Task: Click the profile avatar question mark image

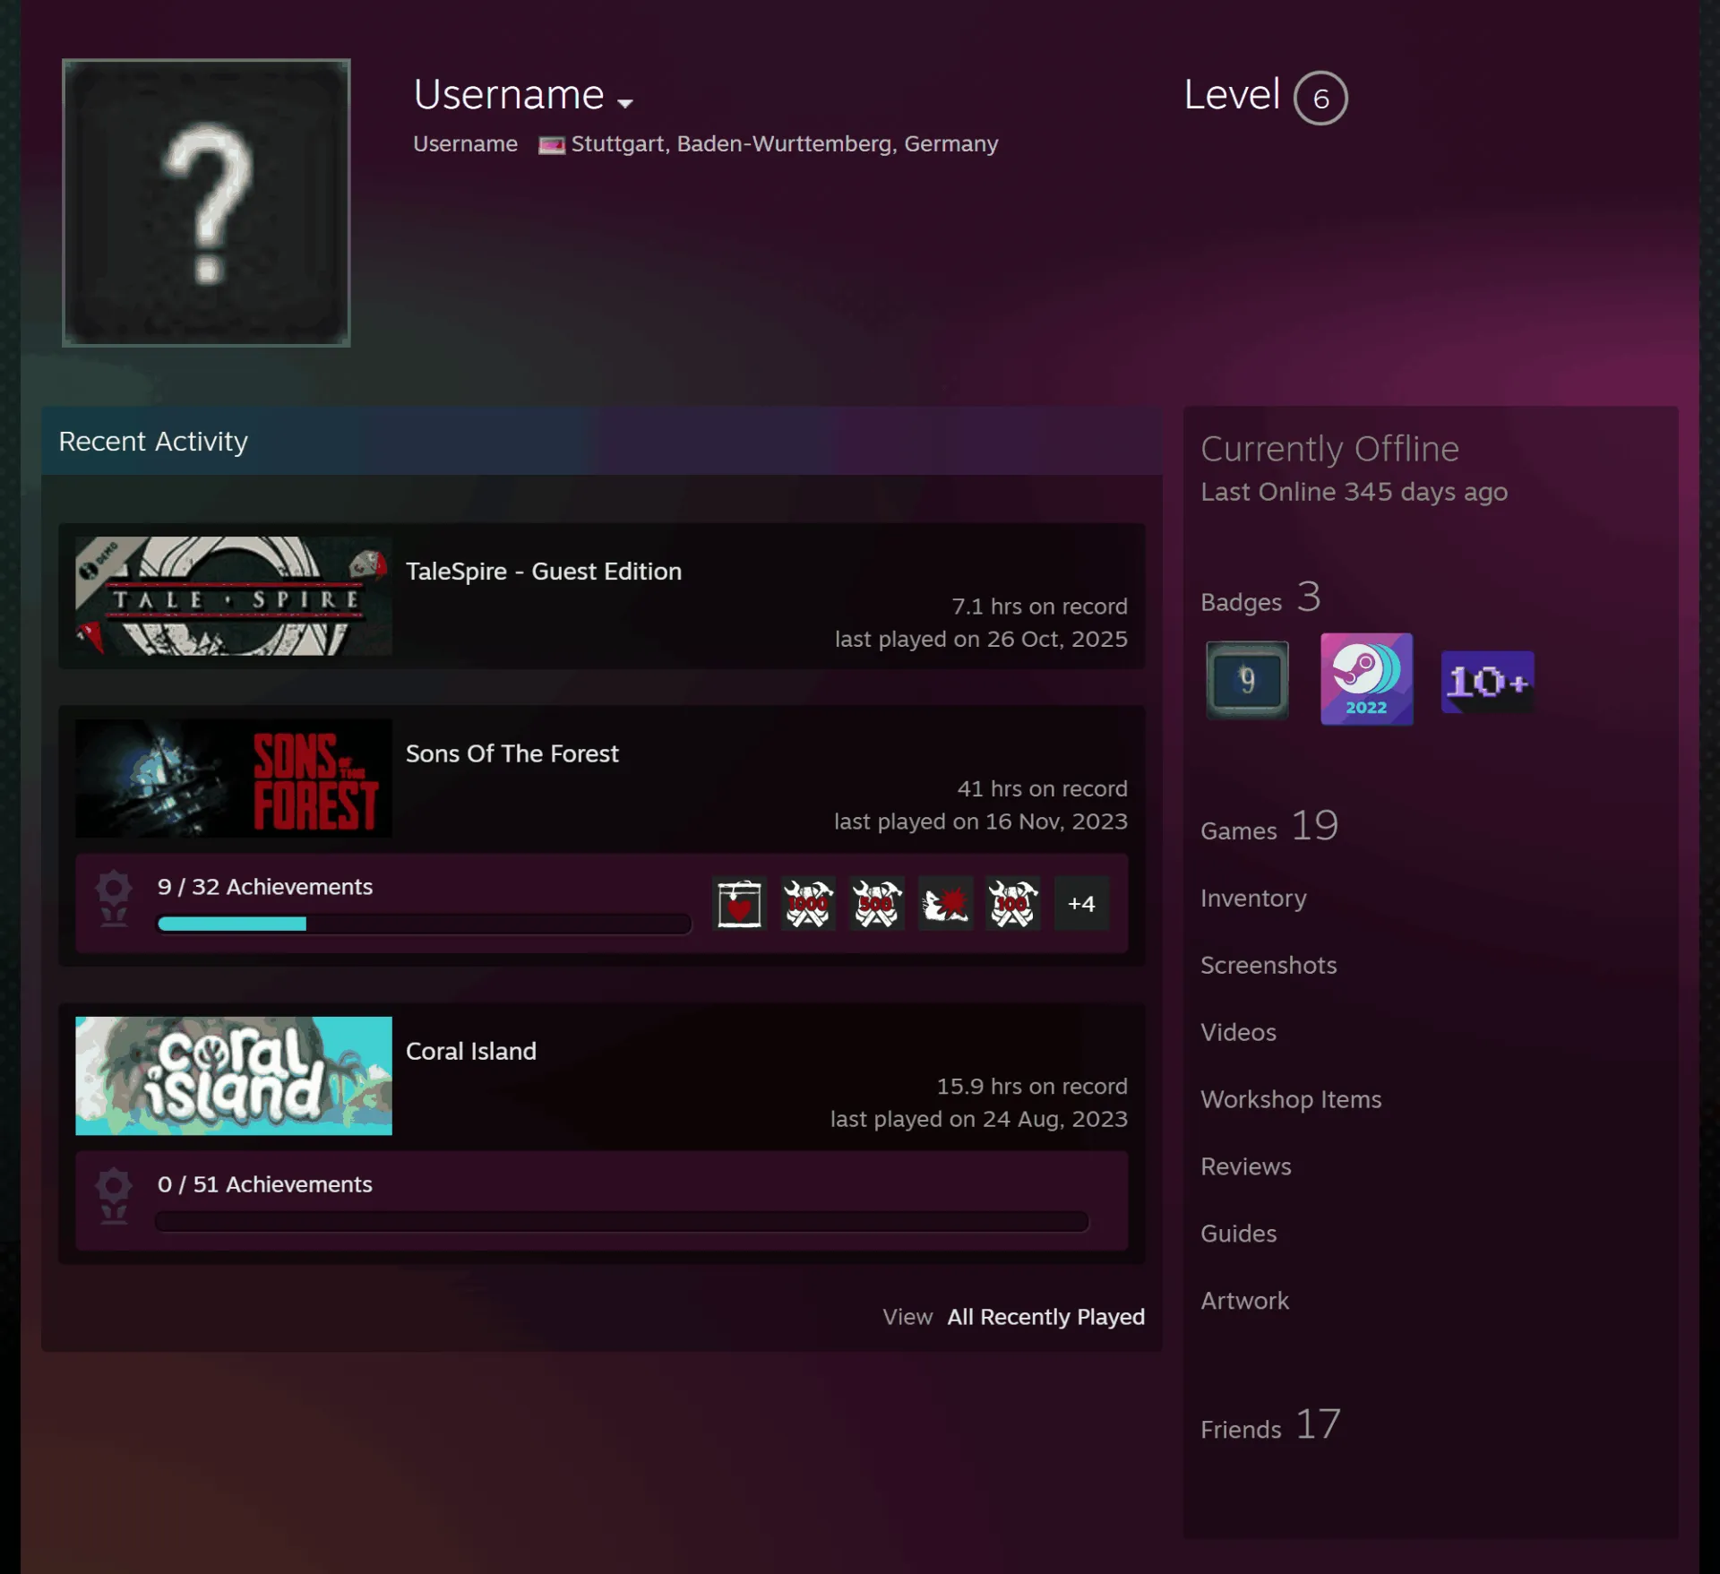Action: click(206, 202)
